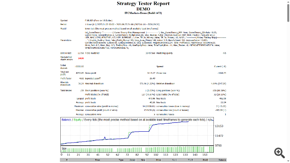Click the "Absolute drawdown" label
Viewport: 290px width, 163px height.
point(65,84)
